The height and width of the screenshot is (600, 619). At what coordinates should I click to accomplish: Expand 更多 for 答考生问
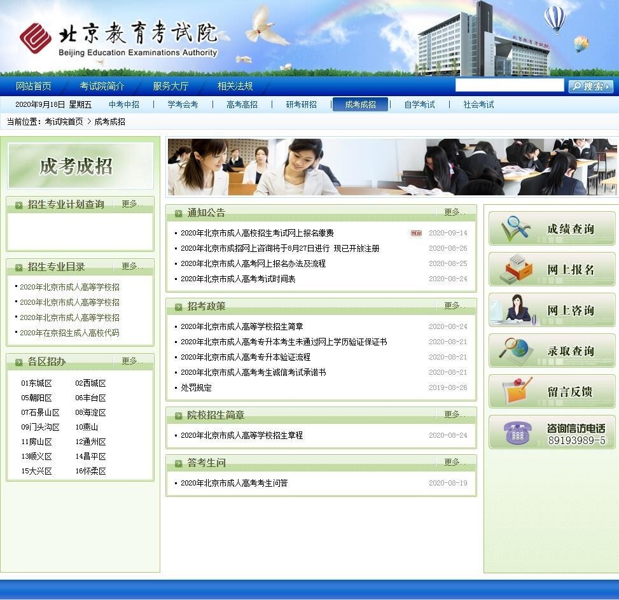[454, 462]
